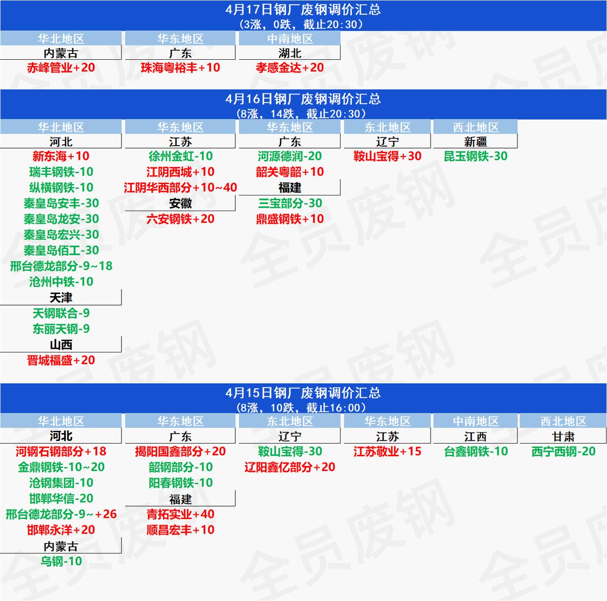Click the 新东海+10 entry

61,156
